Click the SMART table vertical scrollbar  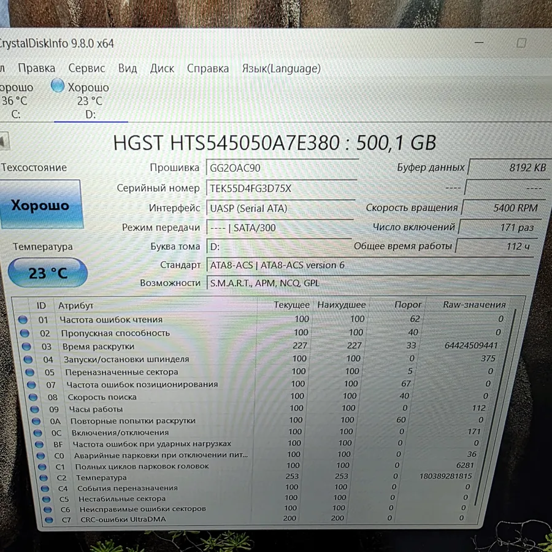point(496,408)
